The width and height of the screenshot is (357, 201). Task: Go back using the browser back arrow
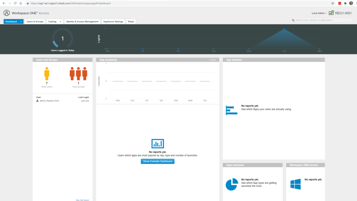tap(4, 3)
